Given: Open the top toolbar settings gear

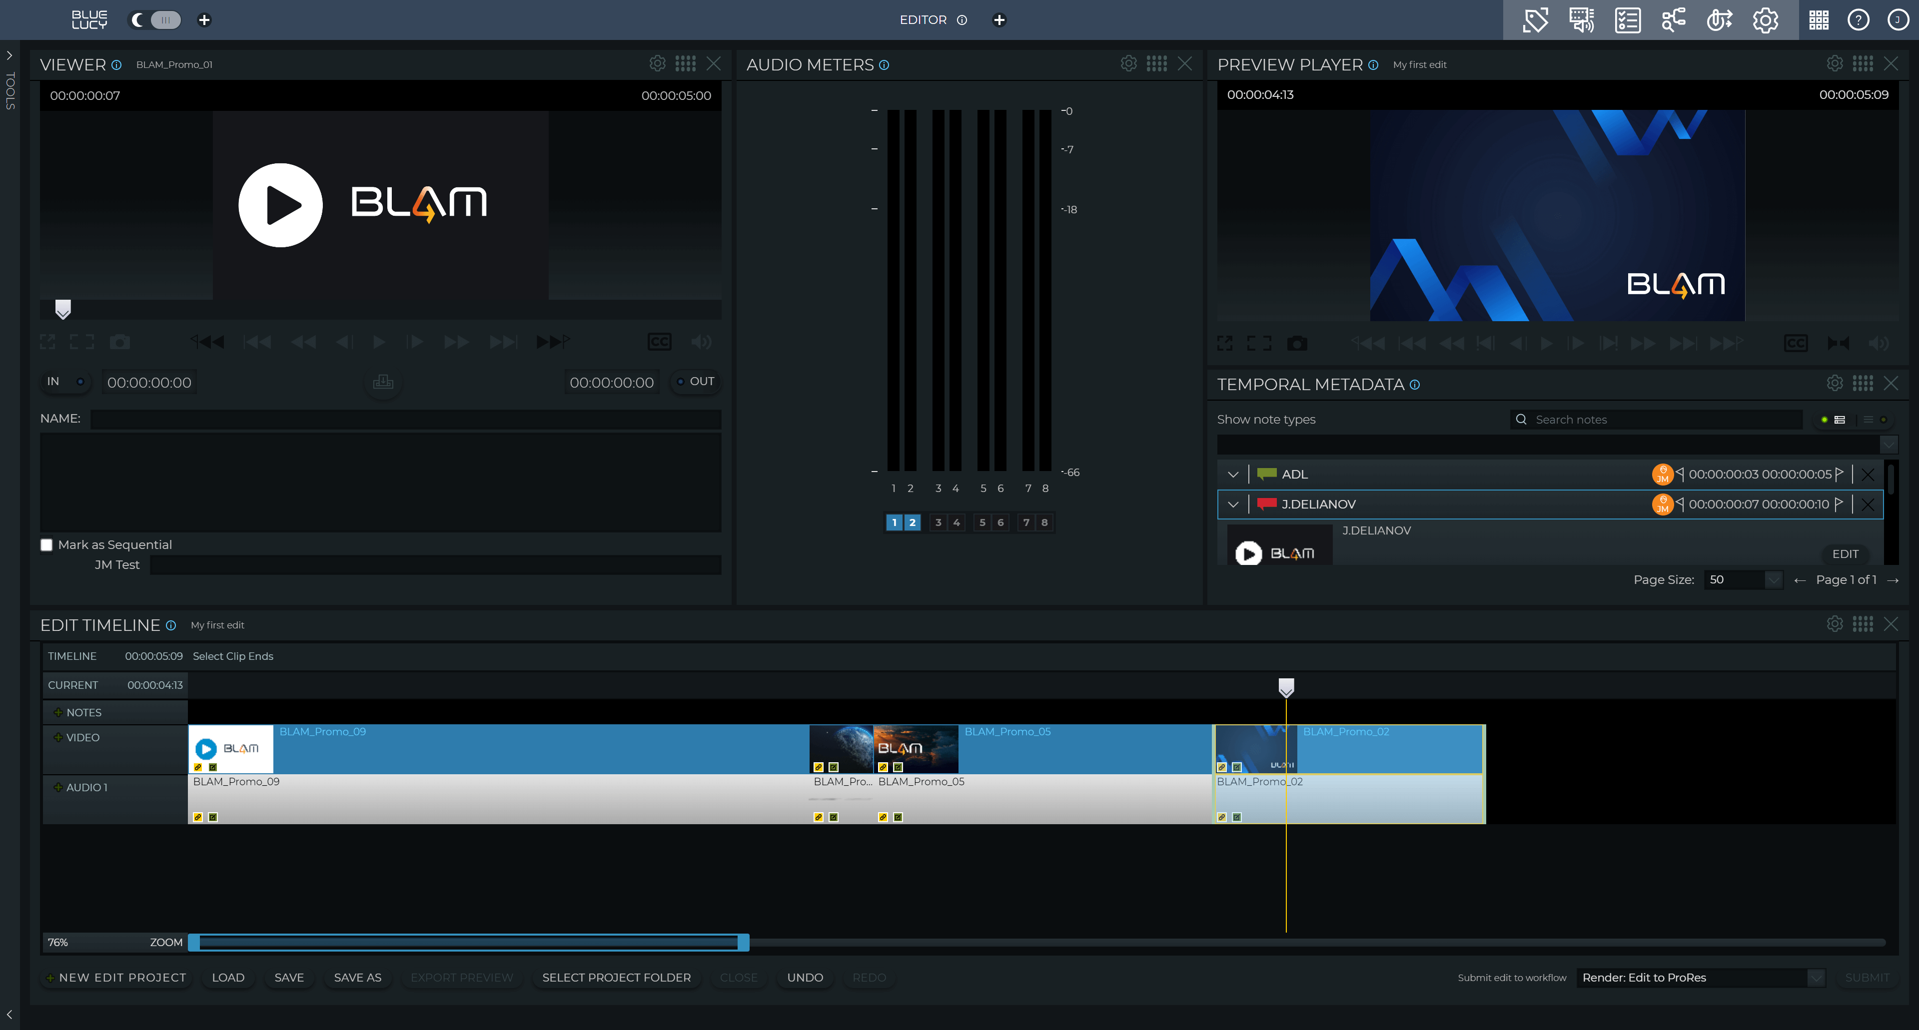Looking at the screenshot, I should pyautogui.click(x=1766, y=20).
